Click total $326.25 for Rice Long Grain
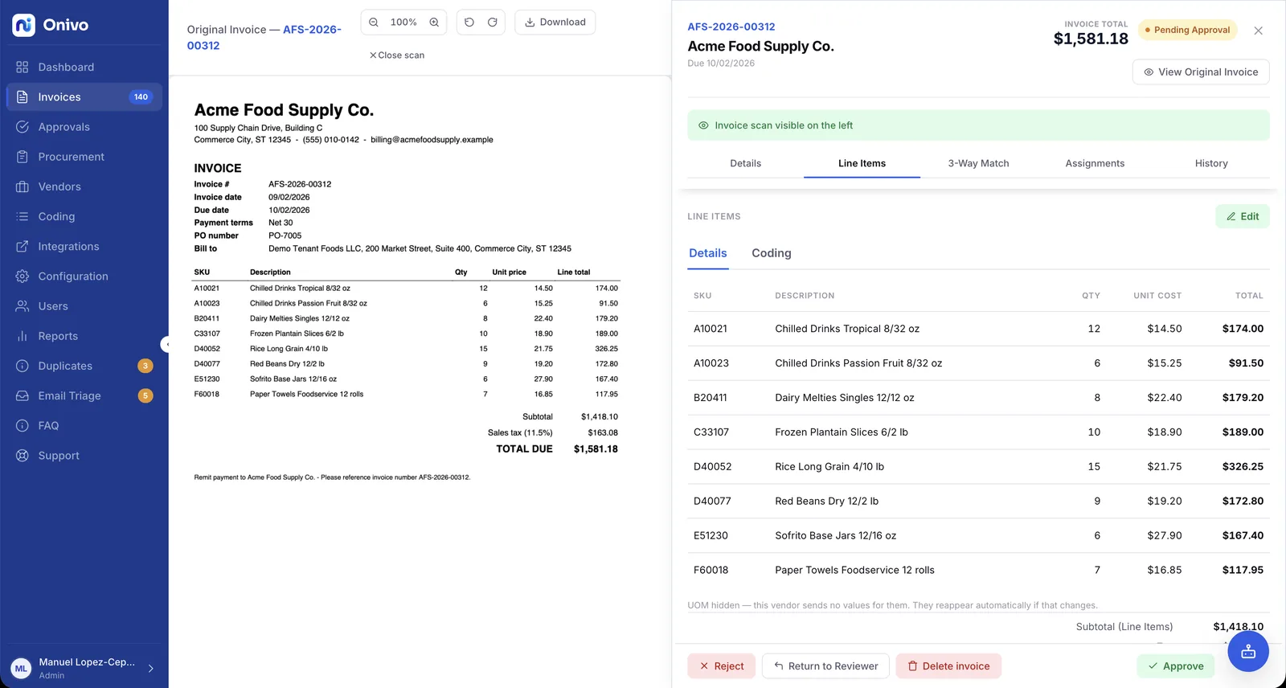Viewport: 1286px width, 688px height. pos(1243,466)
